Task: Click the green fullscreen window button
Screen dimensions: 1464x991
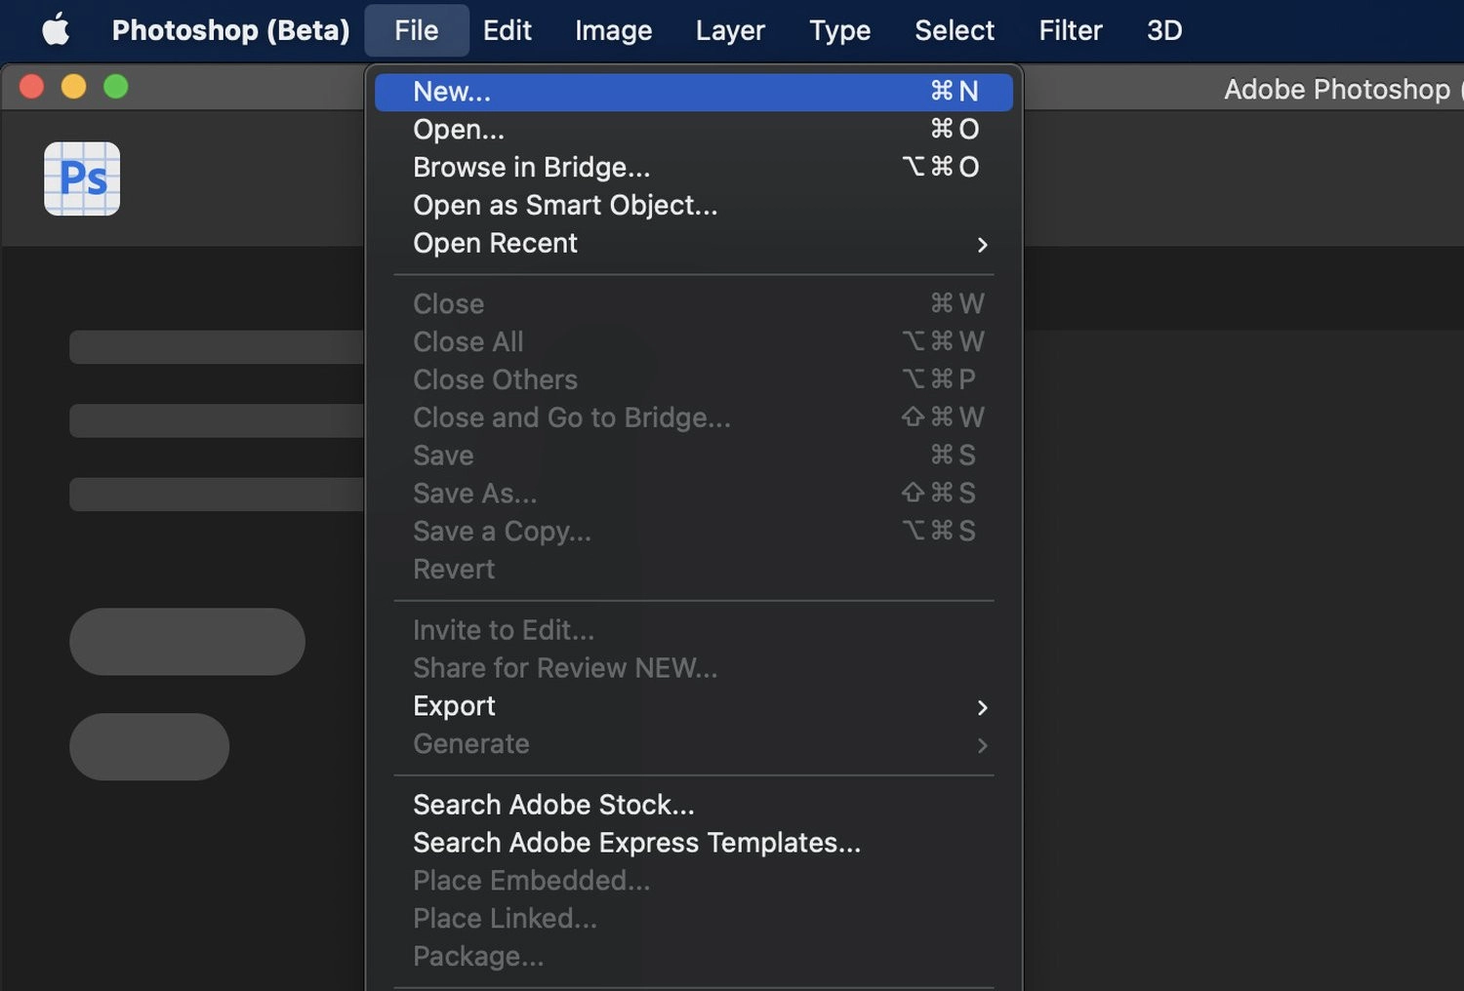Action: 115,87
